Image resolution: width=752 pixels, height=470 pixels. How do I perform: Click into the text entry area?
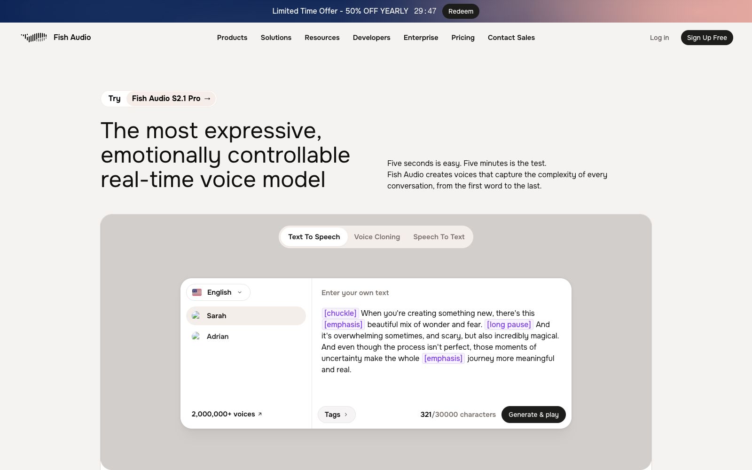tap(441, 341)
